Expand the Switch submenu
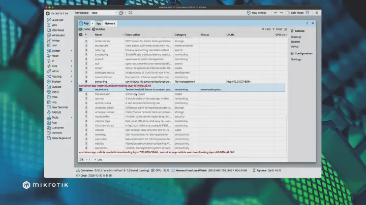Viewport: 366px width, 205px height. (x=72, y=51)
